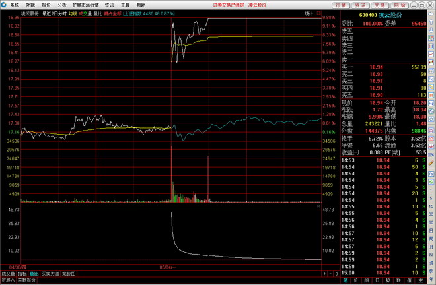
Task: Select the 价 tab under the tick list
Action: tap(356, 280)
